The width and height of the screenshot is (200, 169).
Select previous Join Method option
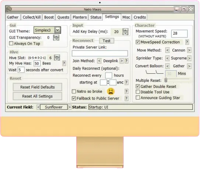pyautogui.click(x=99, y=61)
